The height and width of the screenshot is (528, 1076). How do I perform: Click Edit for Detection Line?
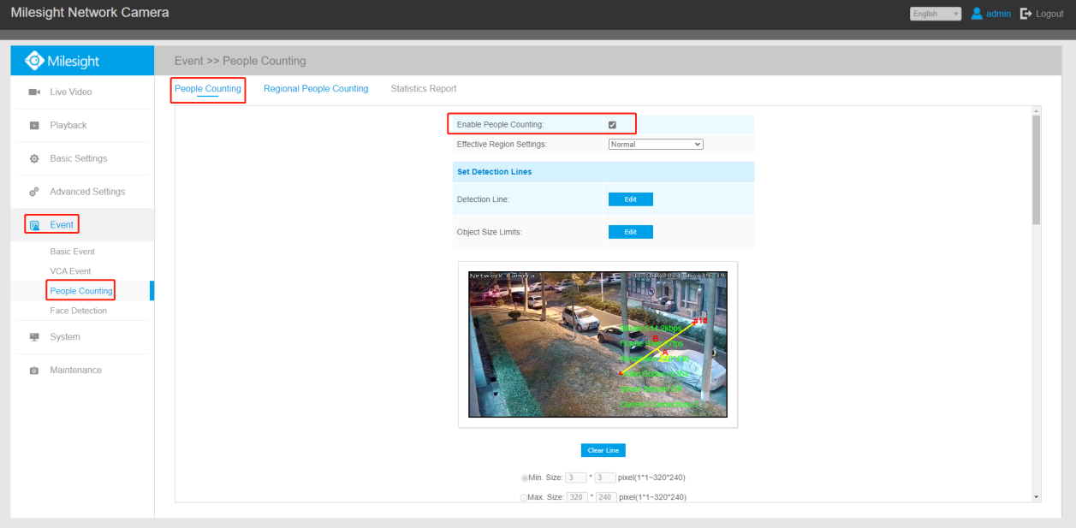(631, 199)
